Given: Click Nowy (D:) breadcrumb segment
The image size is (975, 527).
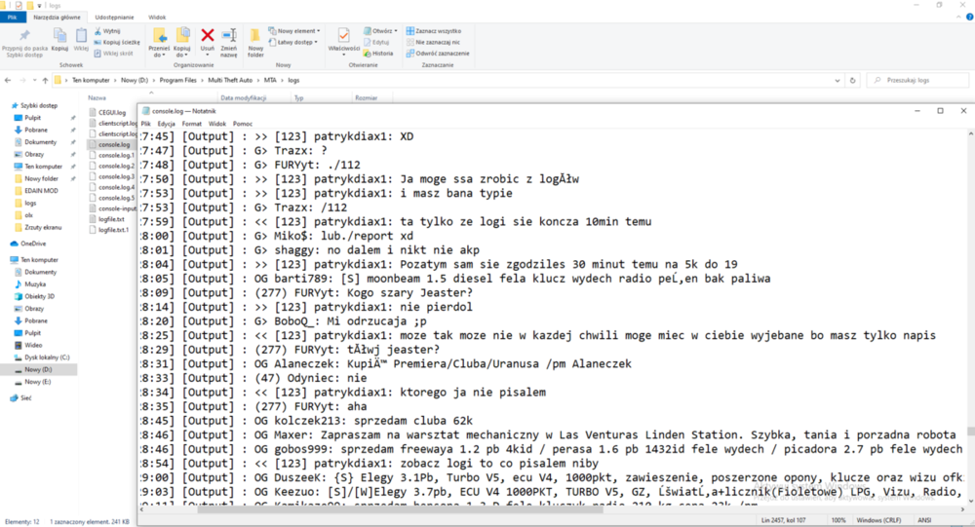Looking at the screenshot, I should click(x=135, y=80).
